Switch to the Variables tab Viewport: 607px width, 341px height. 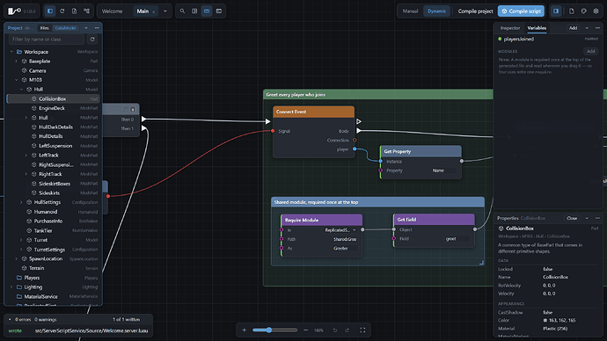pyautogui.click(x=537, y=28)
